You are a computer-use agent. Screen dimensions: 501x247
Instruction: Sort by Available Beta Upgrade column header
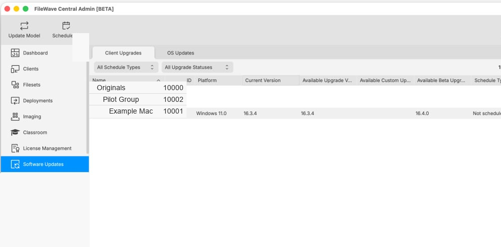443,80
